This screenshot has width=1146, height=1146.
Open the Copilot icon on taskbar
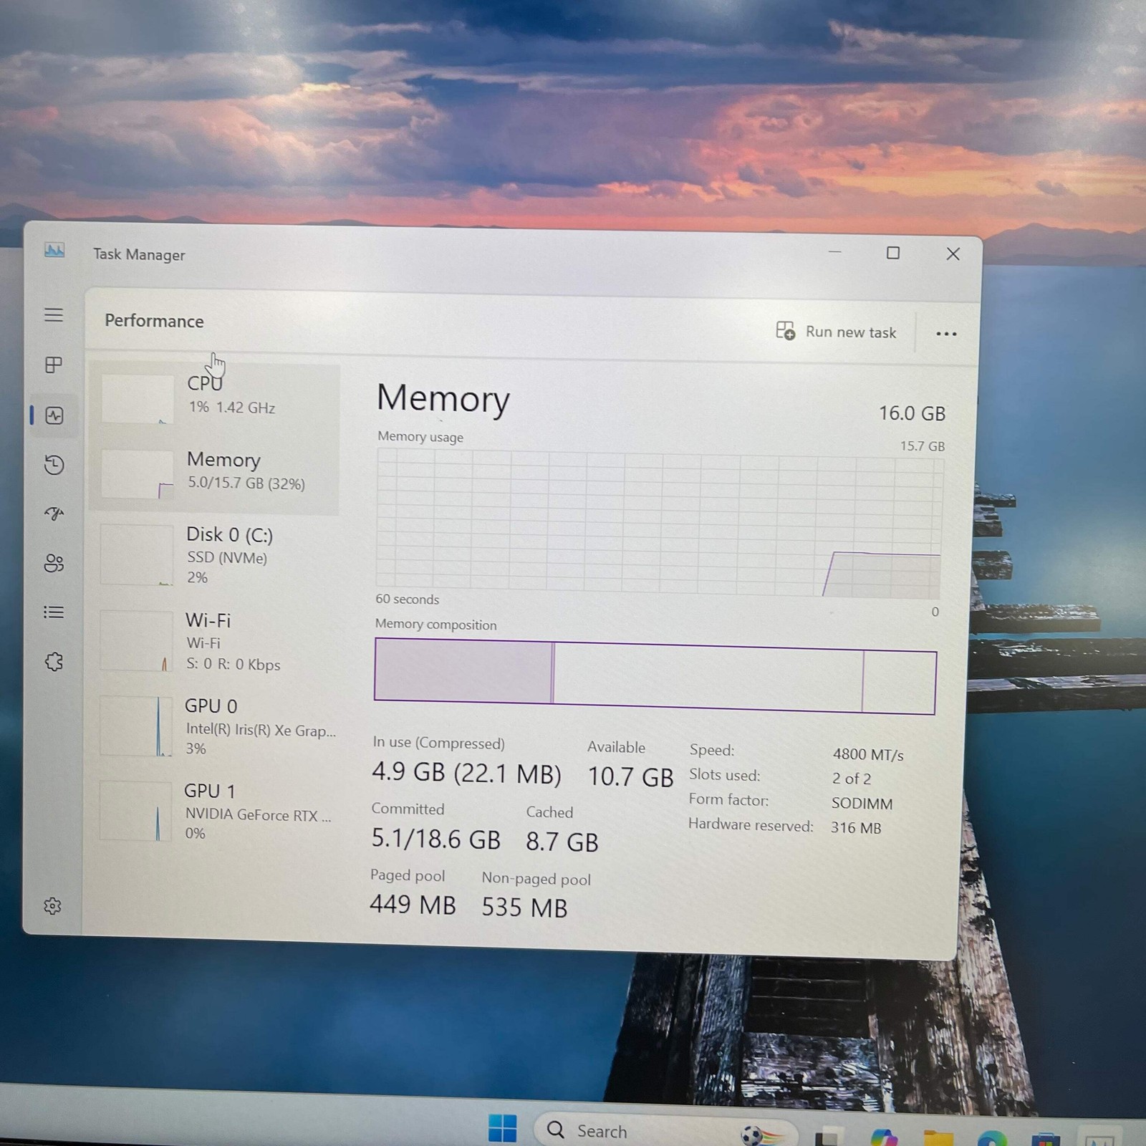tap(884, 1137)
